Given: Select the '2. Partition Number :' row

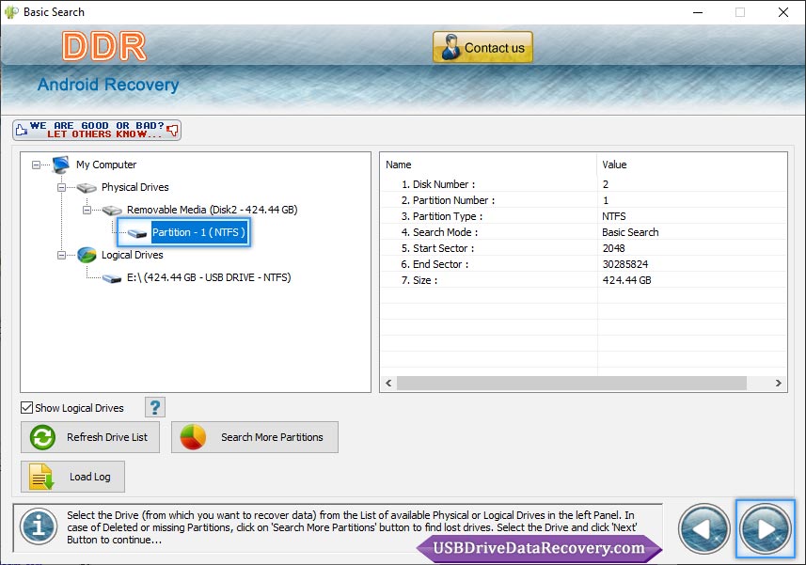Looking at the screenshot, I should pyautogui.click(x=584, y=200).
